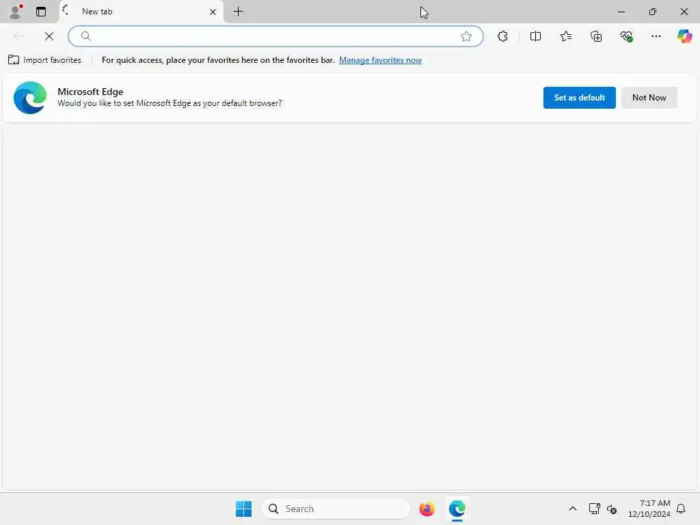Open the network status tray icon

[594, 509]
